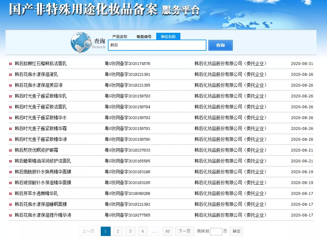The width and height of the screenshot is (327, 240).
Task: Switch to the 产品名称 search tab
Action: (120, 36)
